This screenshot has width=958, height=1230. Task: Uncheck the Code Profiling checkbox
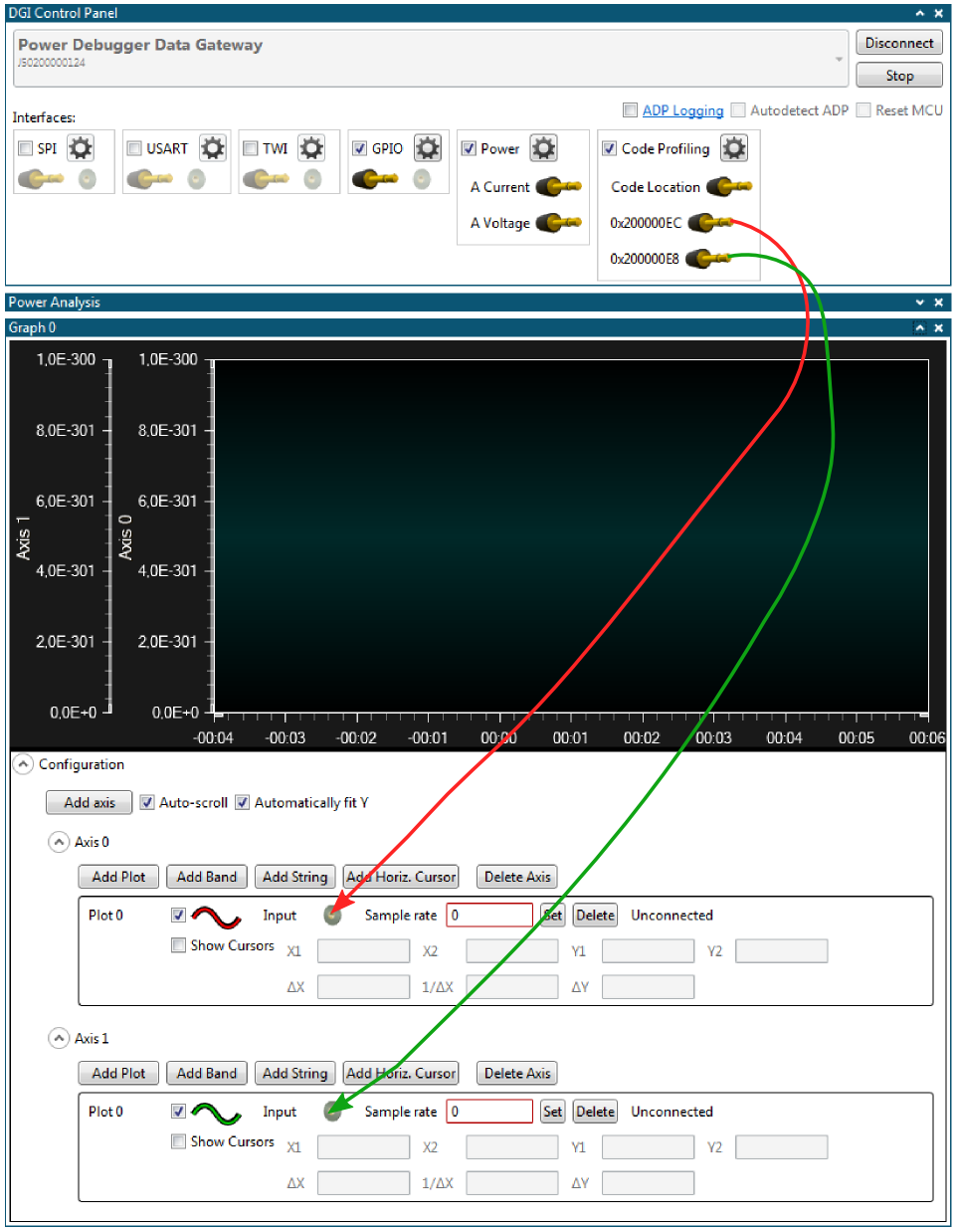coord(610,148)
